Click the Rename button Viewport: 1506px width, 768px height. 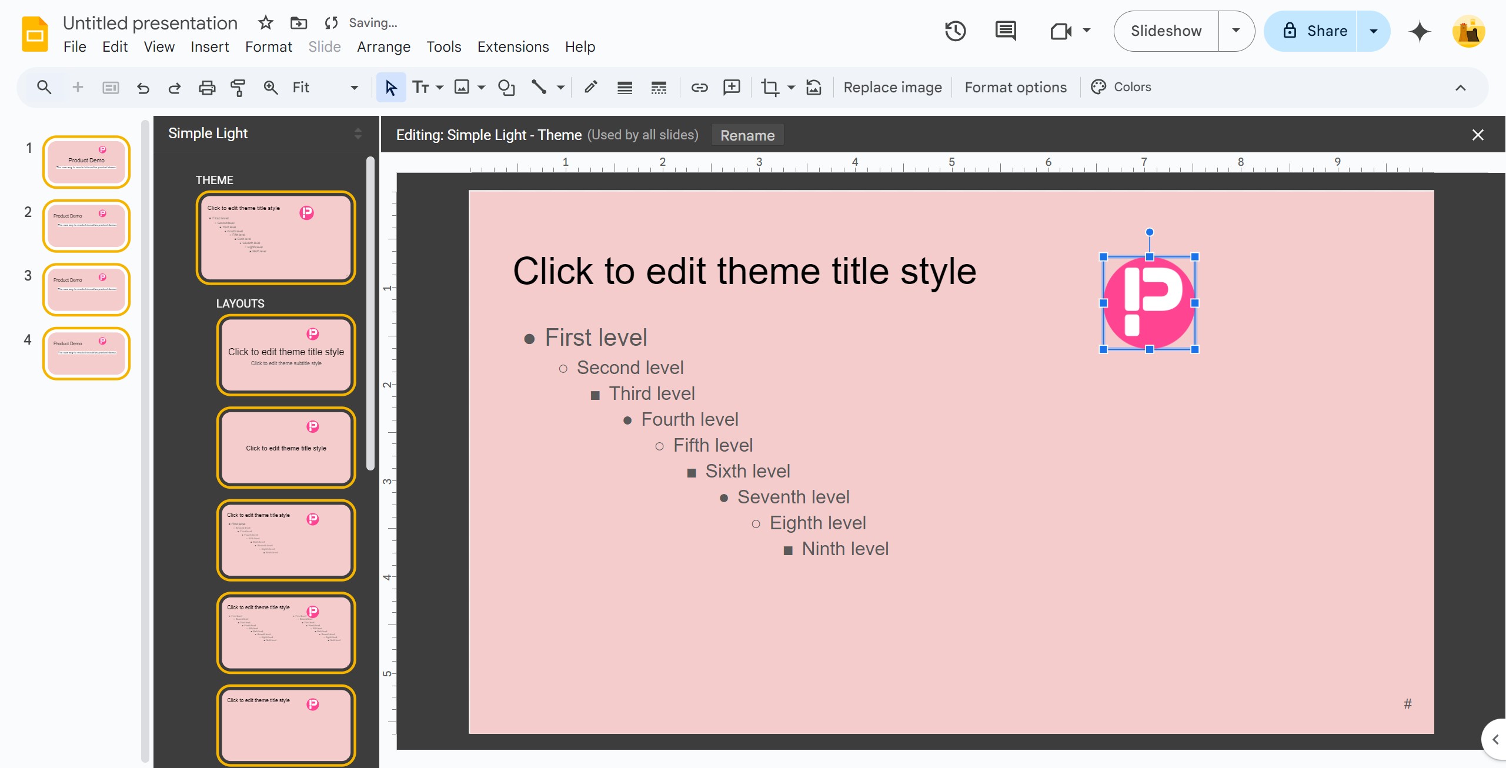pos(747,135)
